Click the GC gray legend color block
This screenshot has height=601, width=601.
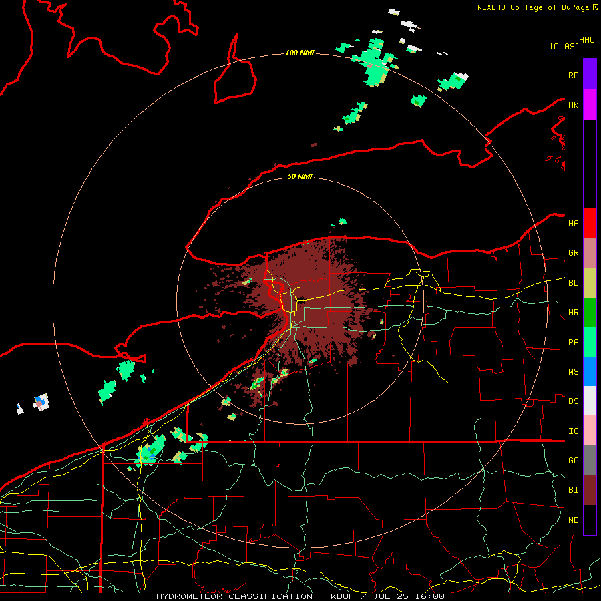(590, 460)
